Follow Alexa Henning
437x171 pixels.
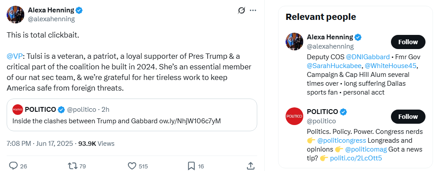tap(408, 42)
